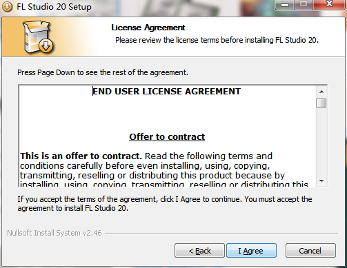Click the Nullsoft Install System v2.46 label
This screenshot has height=268, width=347.
(x=54, y=233)
